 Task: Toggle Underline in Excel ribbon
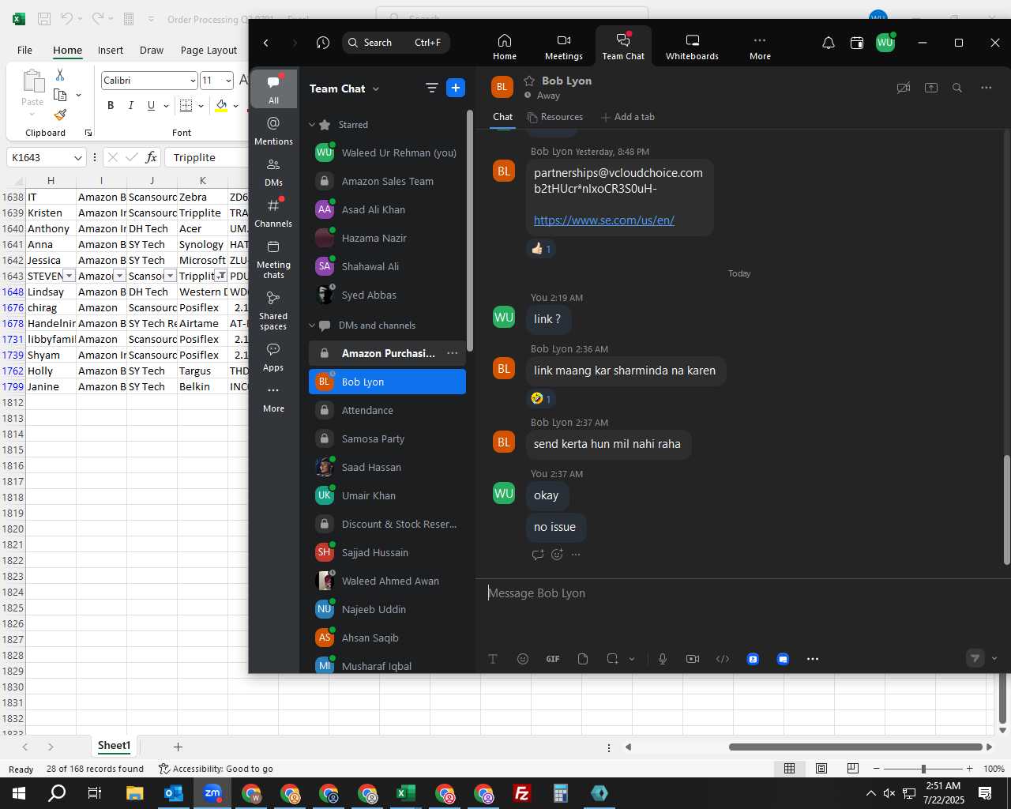coord(151,105)
